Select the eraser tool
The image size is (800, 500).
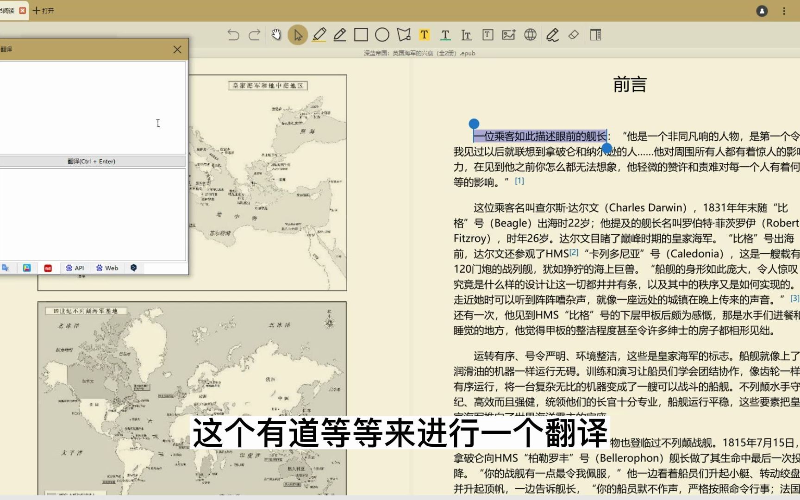tap(574, 35)
